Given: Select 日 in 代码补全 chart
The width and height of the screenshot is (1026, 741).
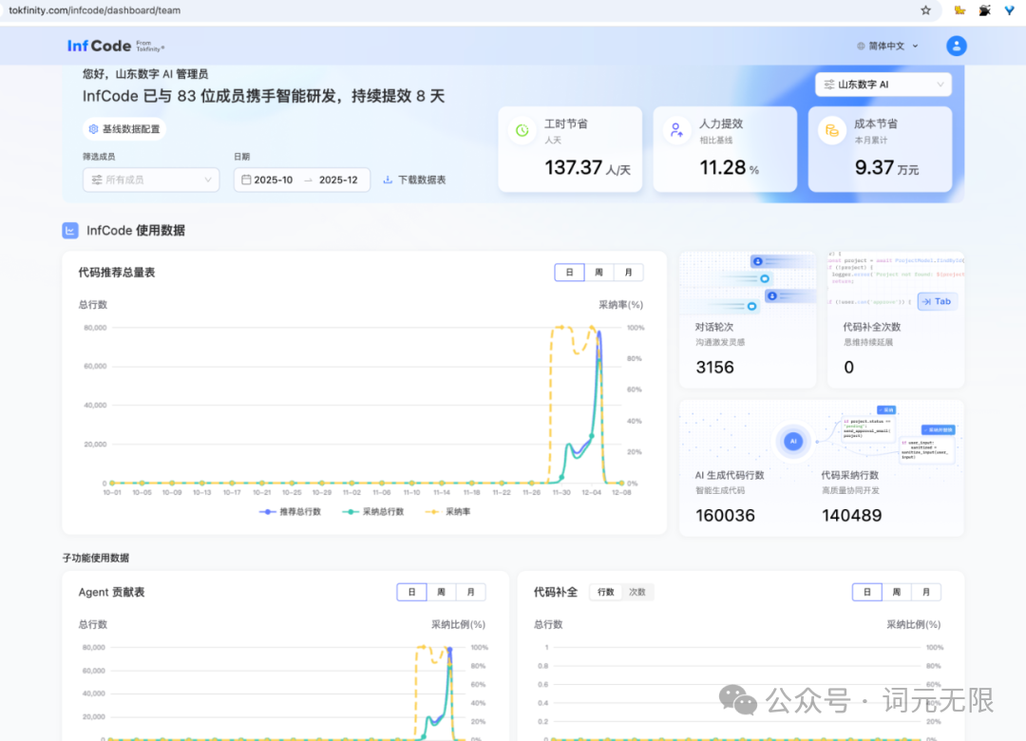Looking at the screenshot, I should pos(867,592).
